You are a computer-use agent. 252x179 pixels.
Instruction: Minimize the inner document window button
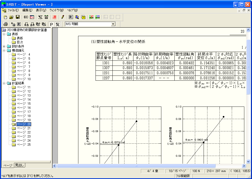239,10
